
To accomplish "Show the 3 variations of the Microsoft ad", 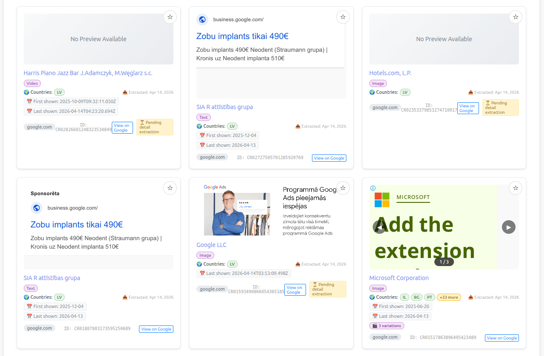I will [386, 325].
